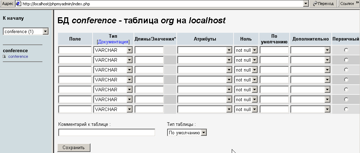Focus the Поле name field in seventh row

pos(75,109)
